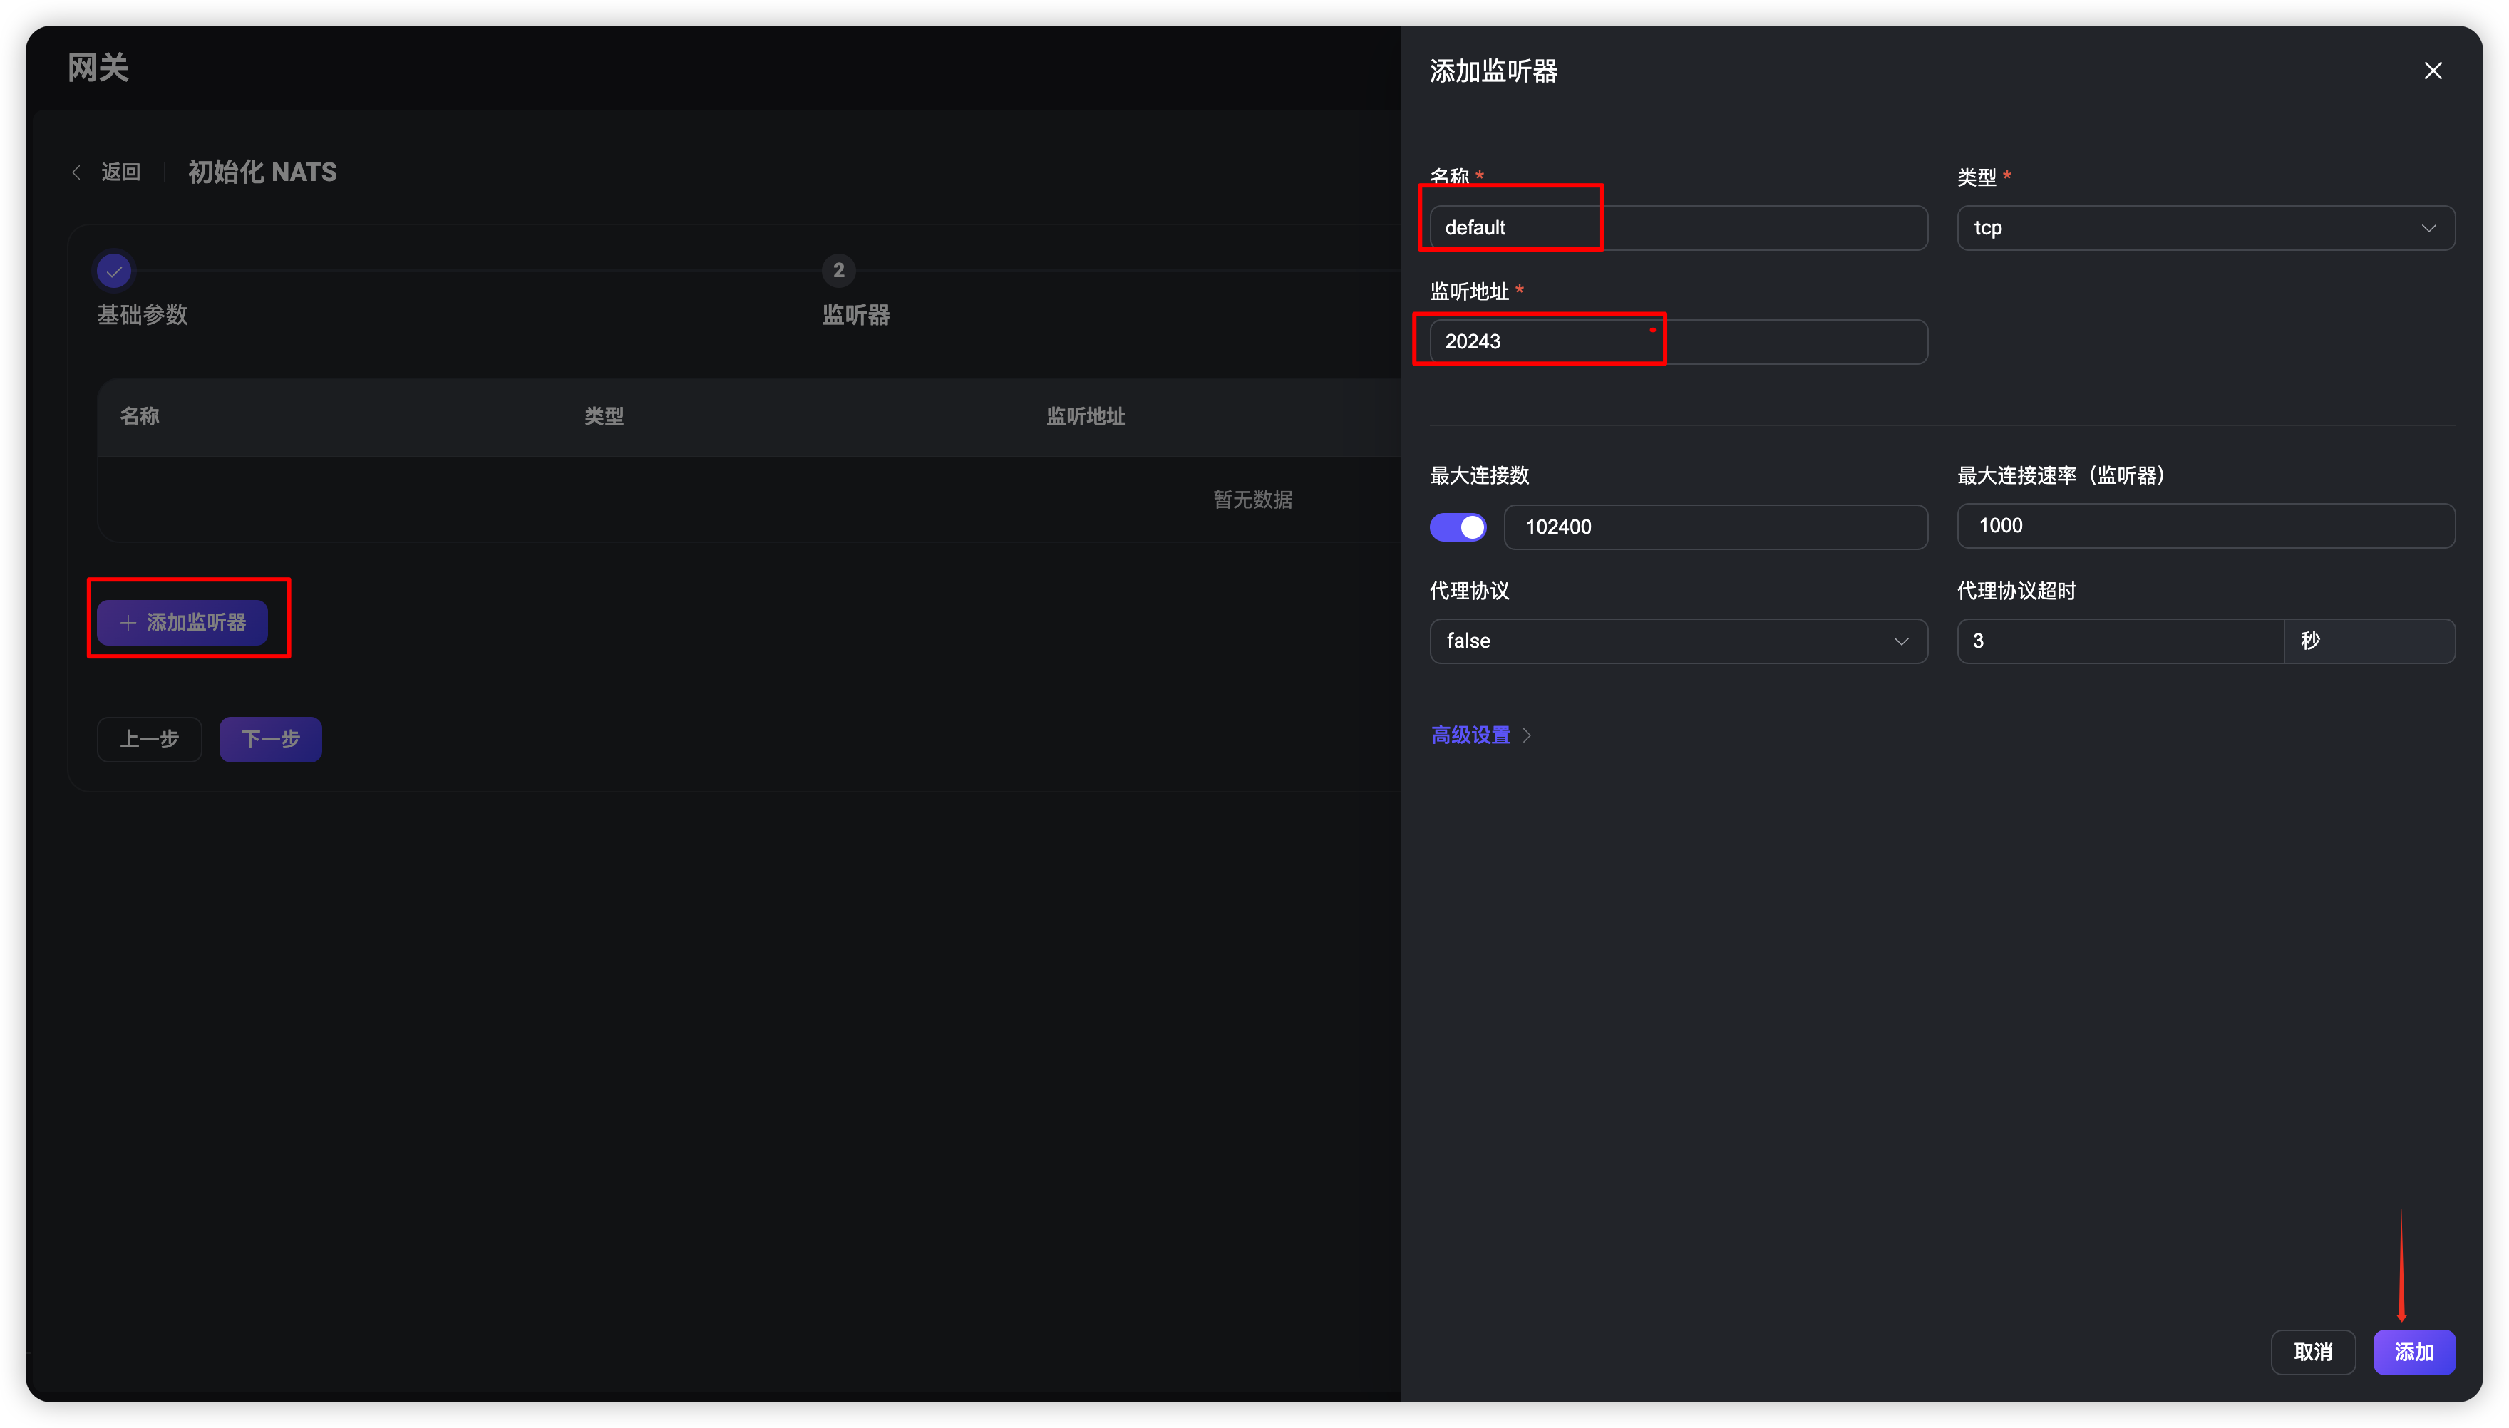The height and width of the screenshot is (1428, 2509).
Task: Open the 代理协议 dropdown showing false
Action: (1678, 641)
